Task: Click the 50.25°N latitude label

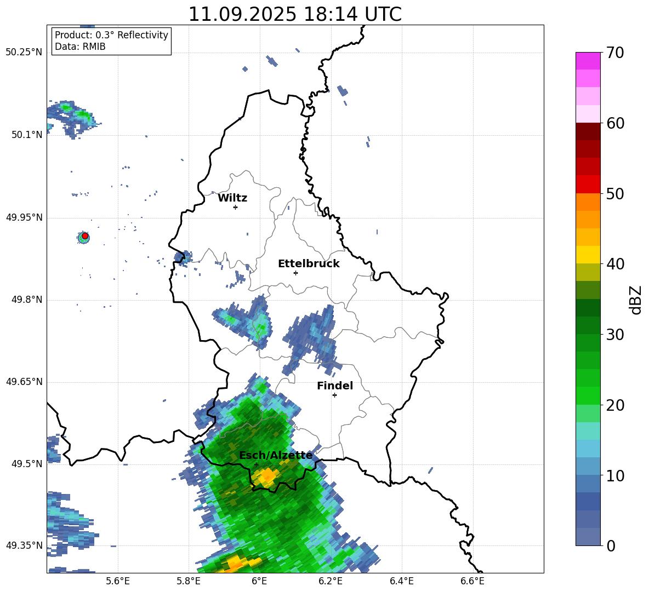Action: click(25, 53)
